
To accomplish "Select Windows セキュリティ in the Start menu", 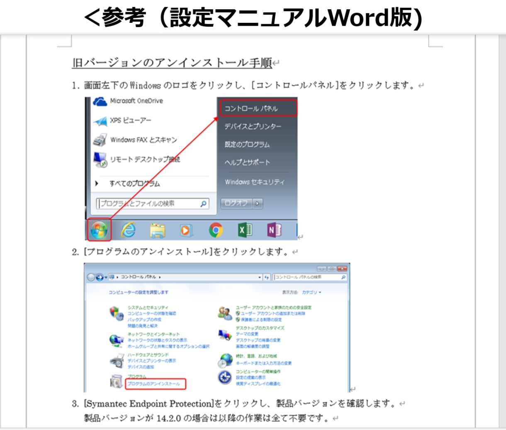I will [x=255, y=182].
